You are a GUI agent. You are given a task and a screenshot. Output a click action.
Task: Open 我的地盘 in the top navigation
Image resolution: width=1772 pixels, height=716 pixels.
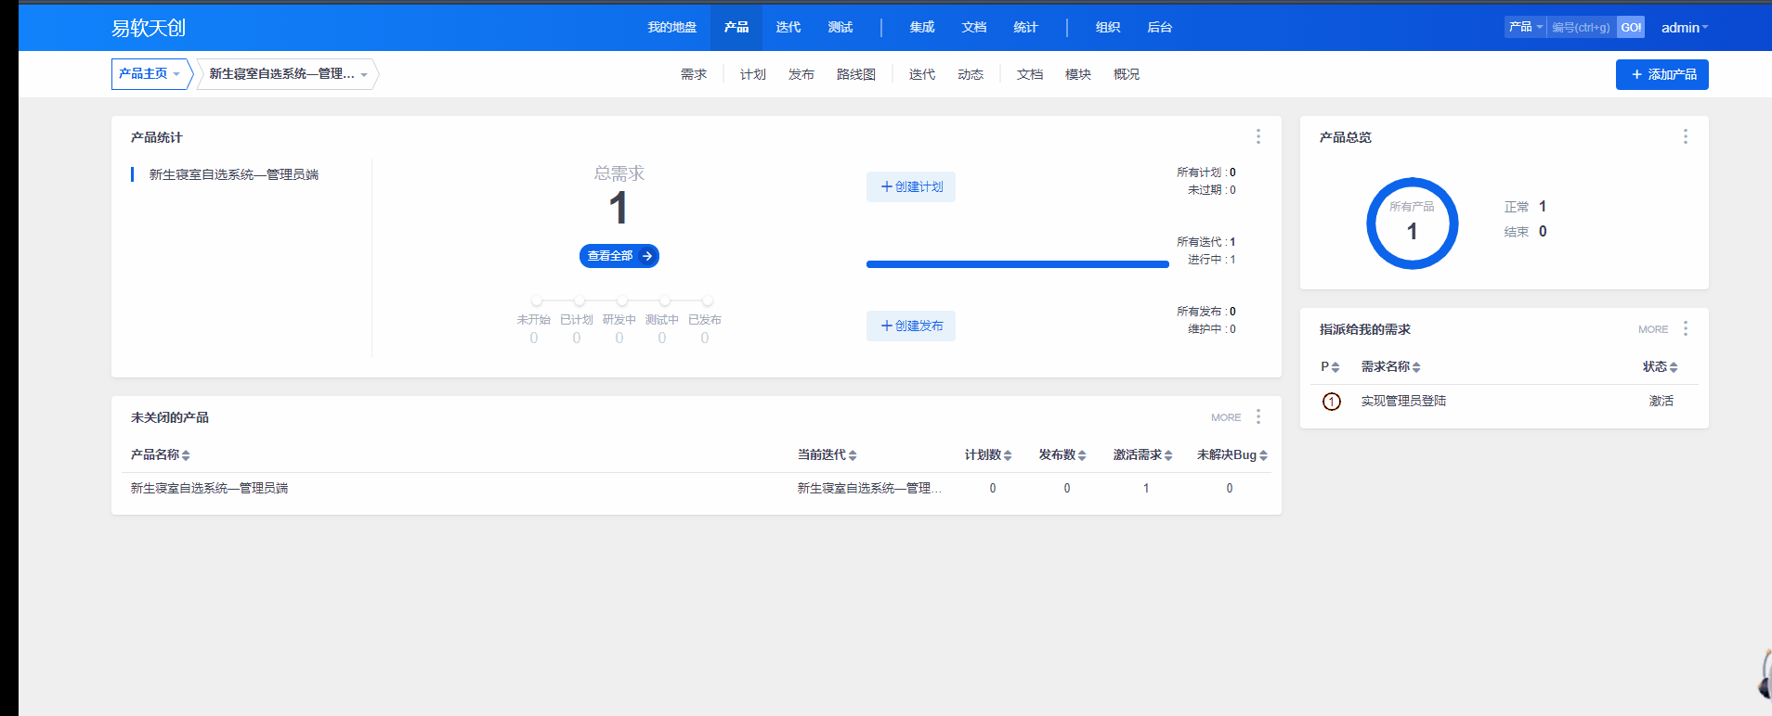click(672, 28)
